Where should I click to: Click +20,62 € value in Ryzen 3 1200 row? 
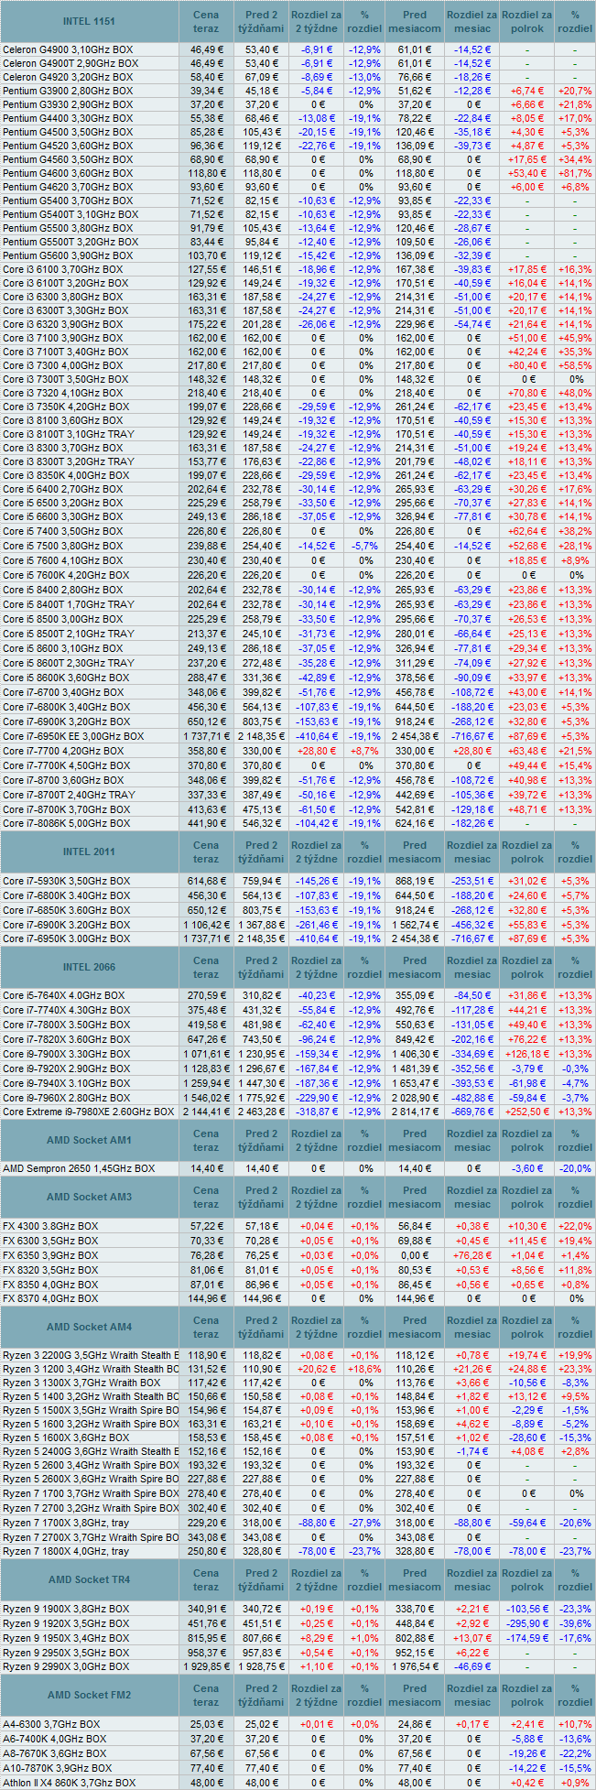pos(318,1369)
